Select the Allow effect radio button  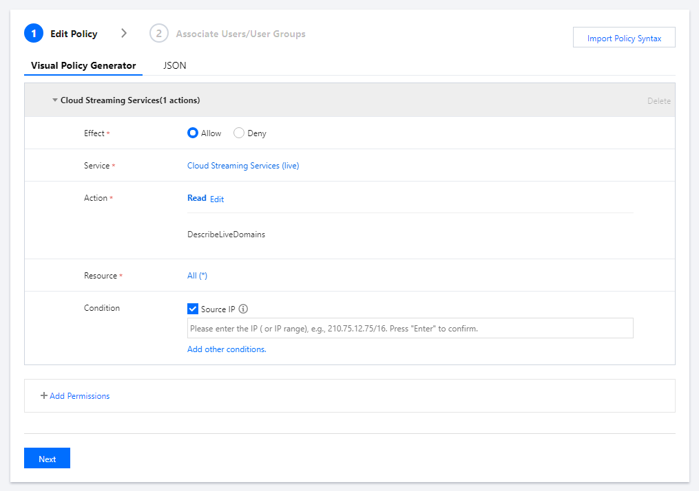pyautogui.click(x=193, y=133)
